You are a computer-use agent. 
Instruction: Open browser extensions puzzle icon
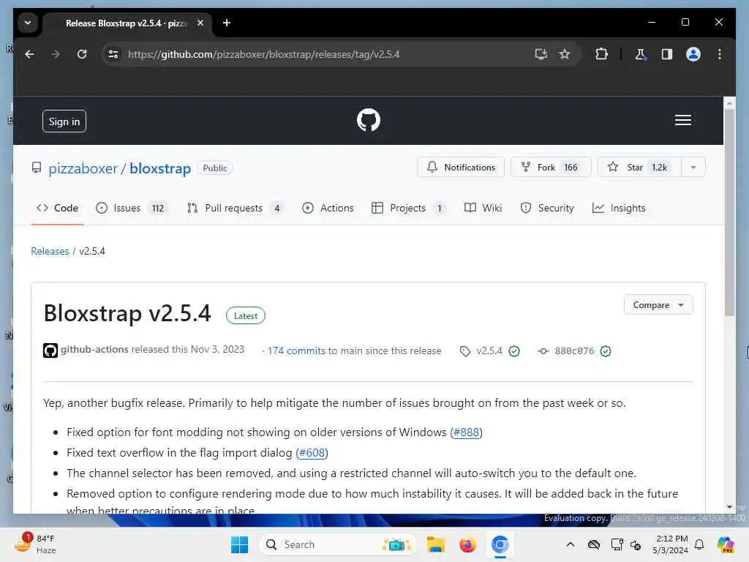pos(601,54)
